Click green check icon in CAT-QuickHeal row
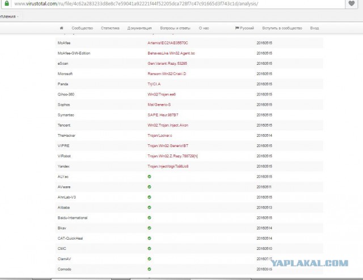Viewport: 363px width, 280px height. 149,239
